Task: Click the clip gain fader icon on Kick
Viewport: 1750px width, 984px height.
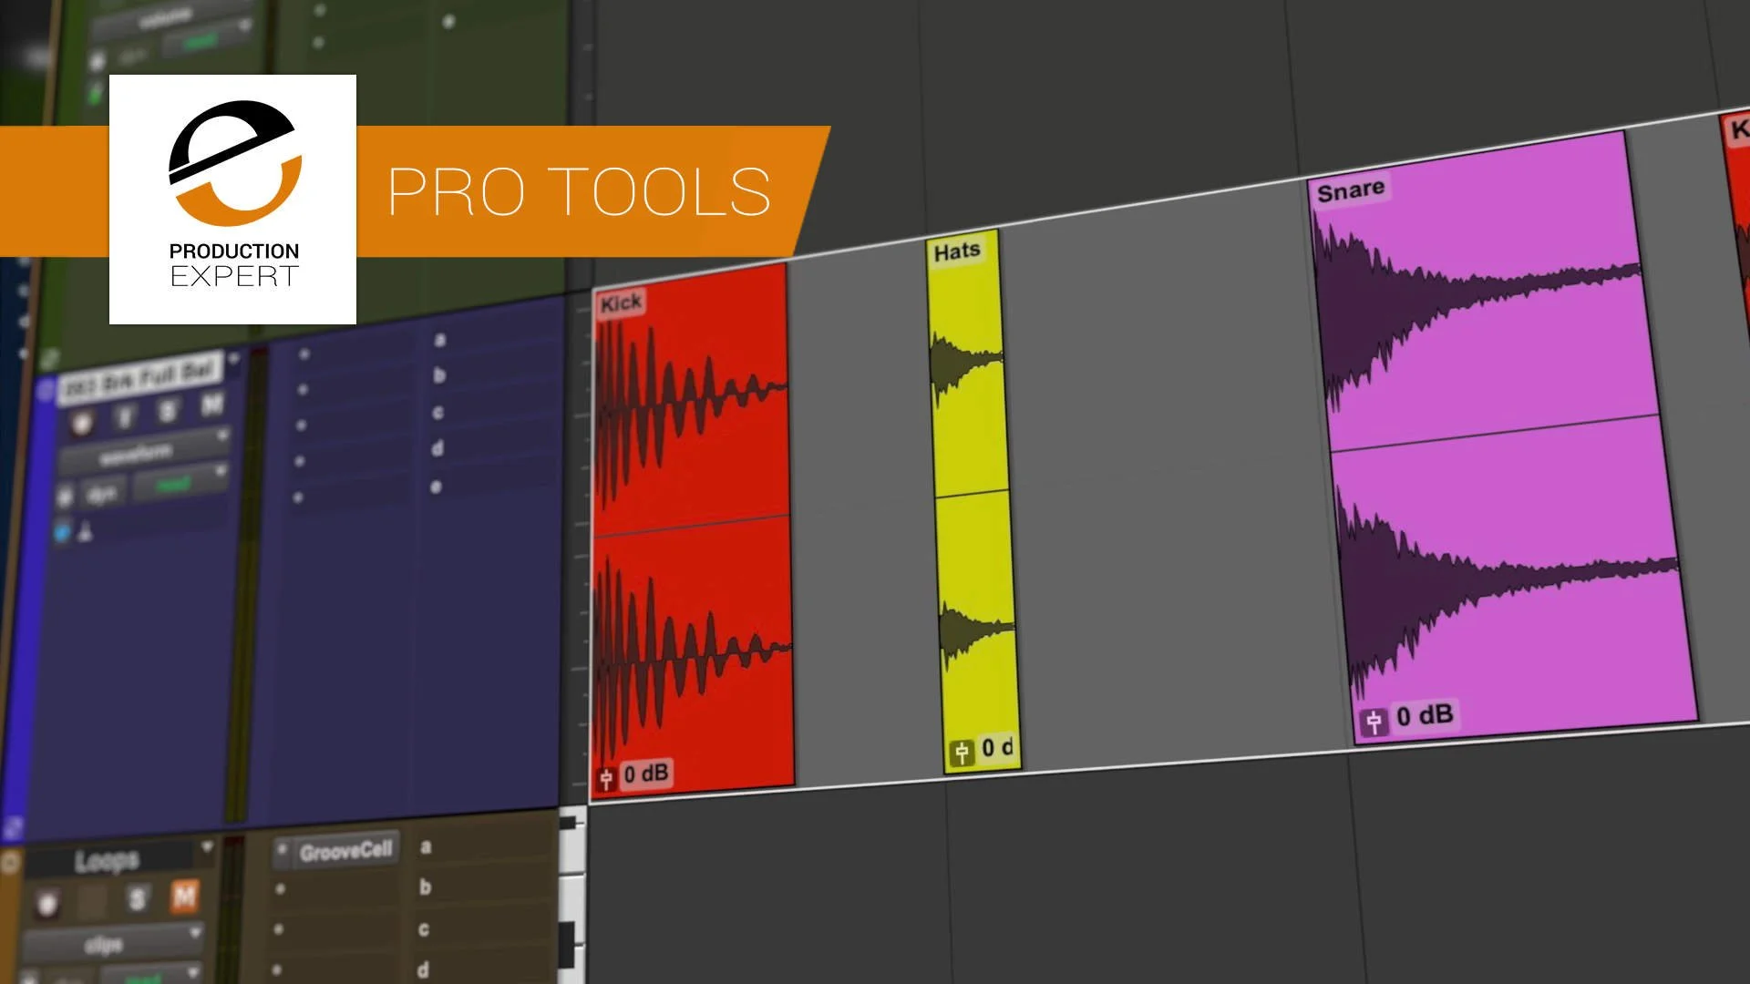Action: (x=604, y=774)
